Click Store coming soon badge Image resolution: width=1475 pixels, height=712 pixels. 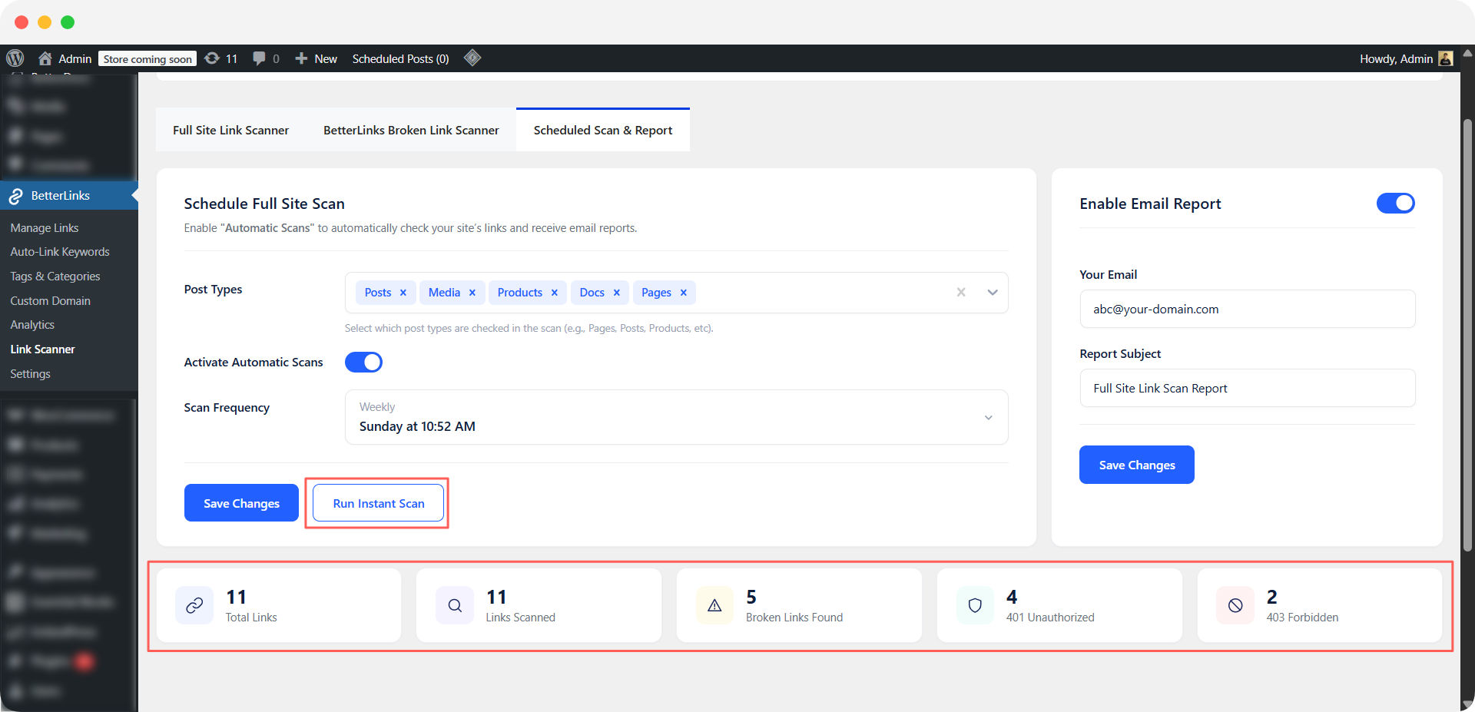(x=147, y=59)
